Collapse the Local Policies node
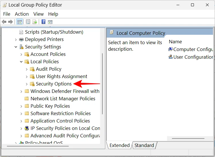This screenshot has height=157, width=215. click(x=21, y=62)
